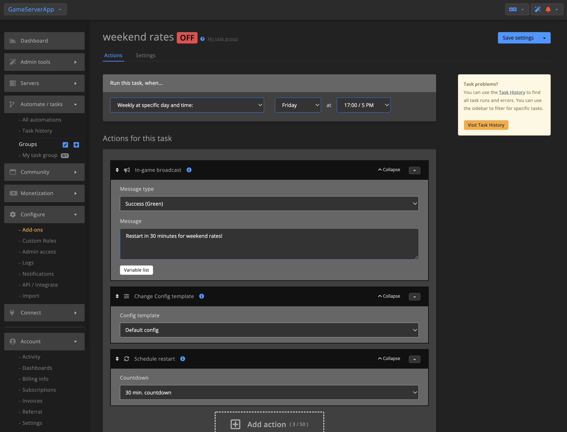Viewport: 567px width, 432px height.
Task: Open the Message type Success (Green) dropdown
Action: (269, 204)
